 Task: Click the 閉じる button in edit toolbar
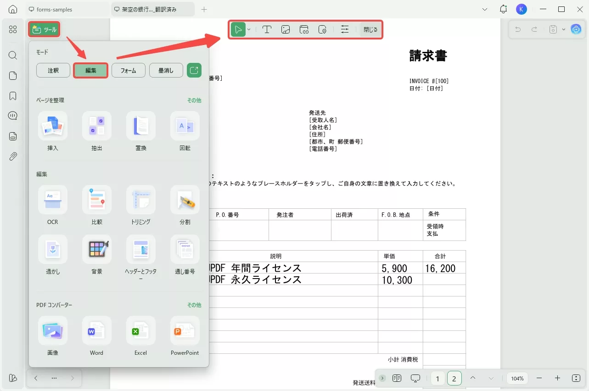tap(370, 29)
